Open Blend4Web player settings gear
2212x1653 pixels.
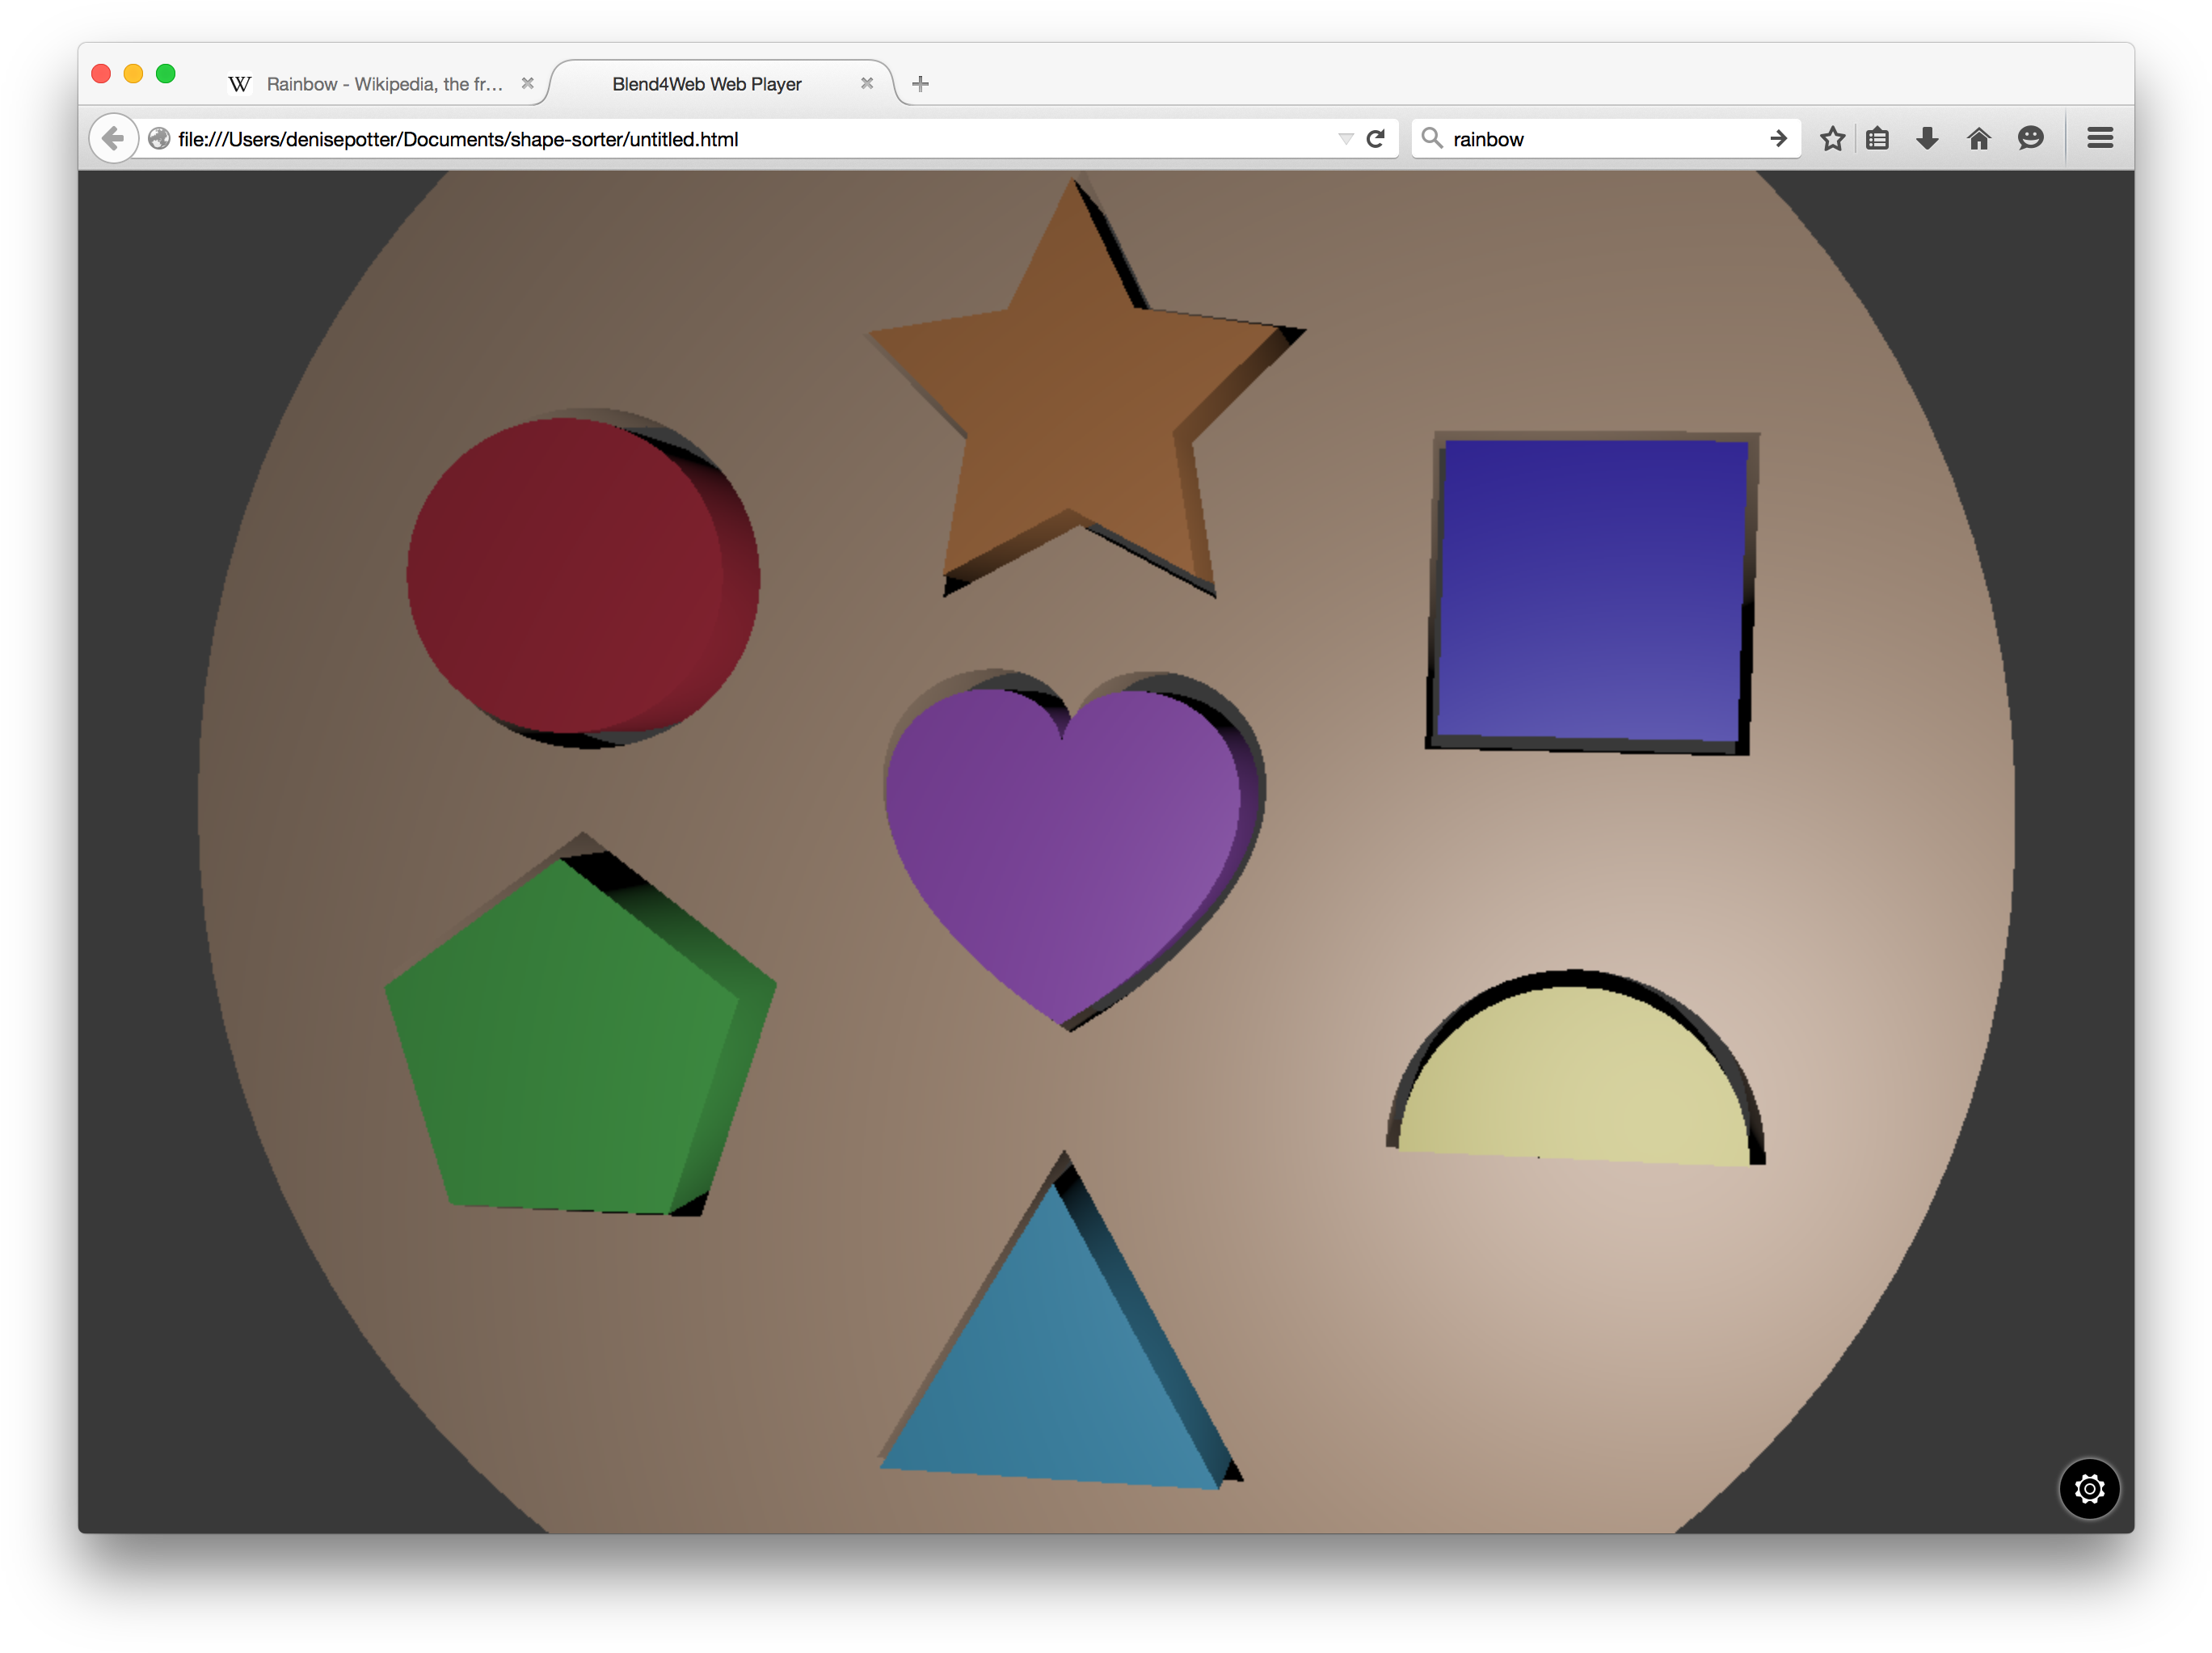(x=2088, y=1488)
